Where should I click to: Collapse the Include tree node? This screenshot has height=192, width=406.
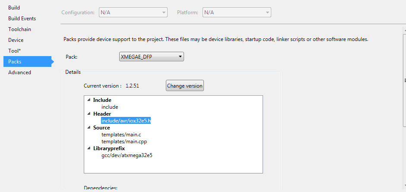[x=89, y=100]
